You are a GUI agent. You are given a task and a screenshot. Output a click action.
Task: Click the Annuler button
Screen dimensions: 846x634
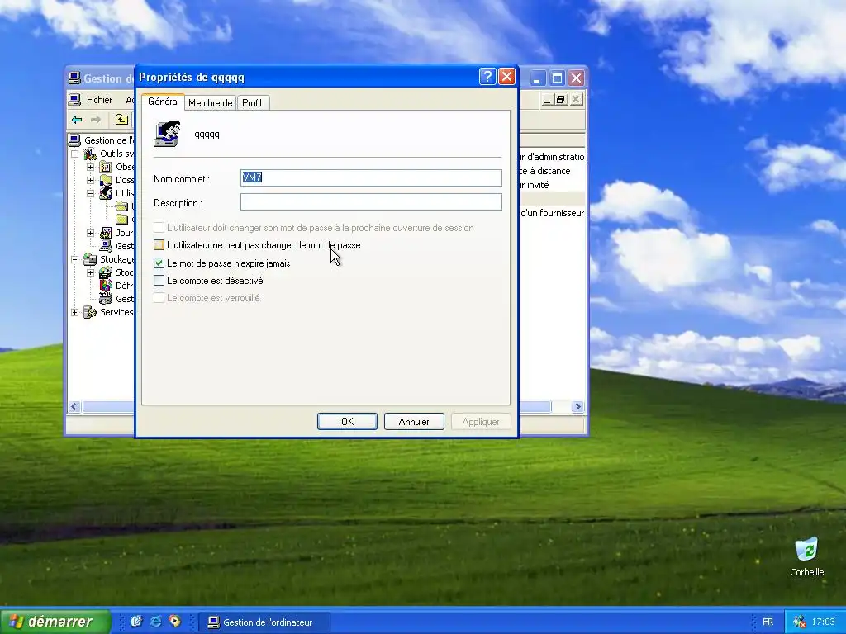[414, 422]
